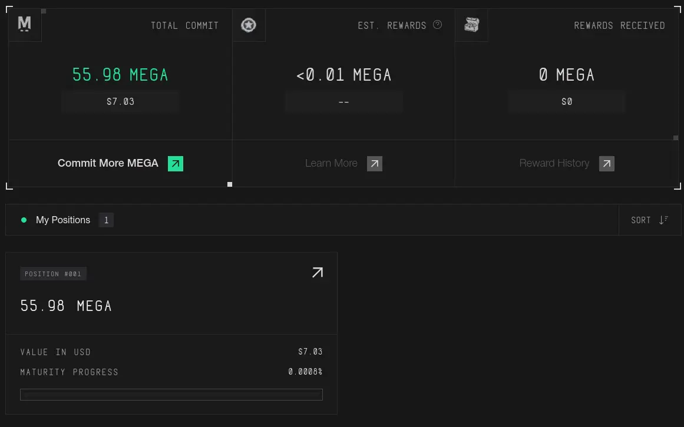Open the SORT dropdown
This screenshot has height=427, width=684.
650,220
